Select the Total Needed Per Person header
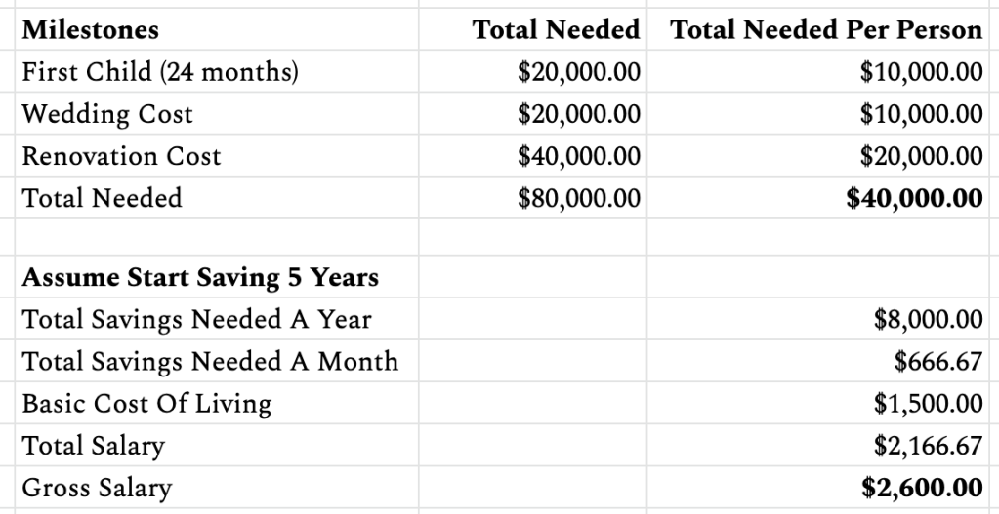Image resolution: width=999 pixels, height=514 pixels. point(826,30)
